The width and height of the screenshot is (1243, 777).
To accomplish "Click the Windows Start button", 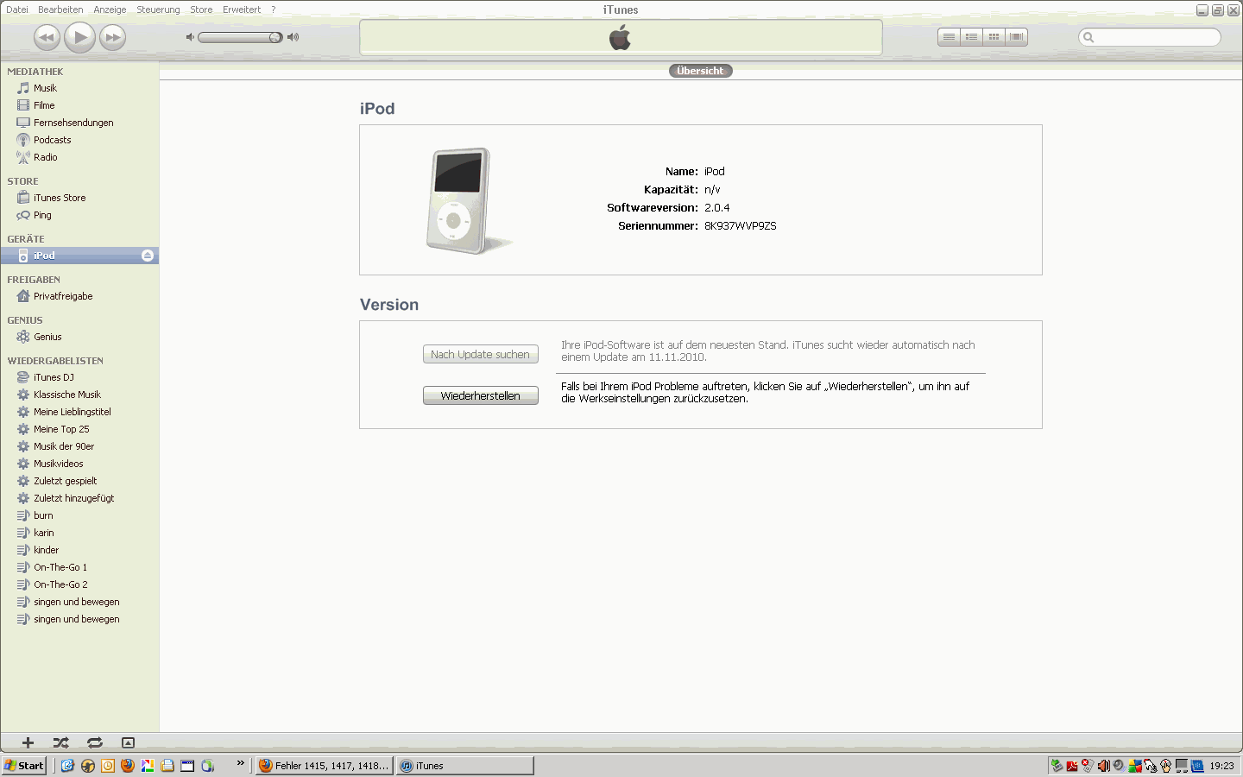I will (24, 766).
